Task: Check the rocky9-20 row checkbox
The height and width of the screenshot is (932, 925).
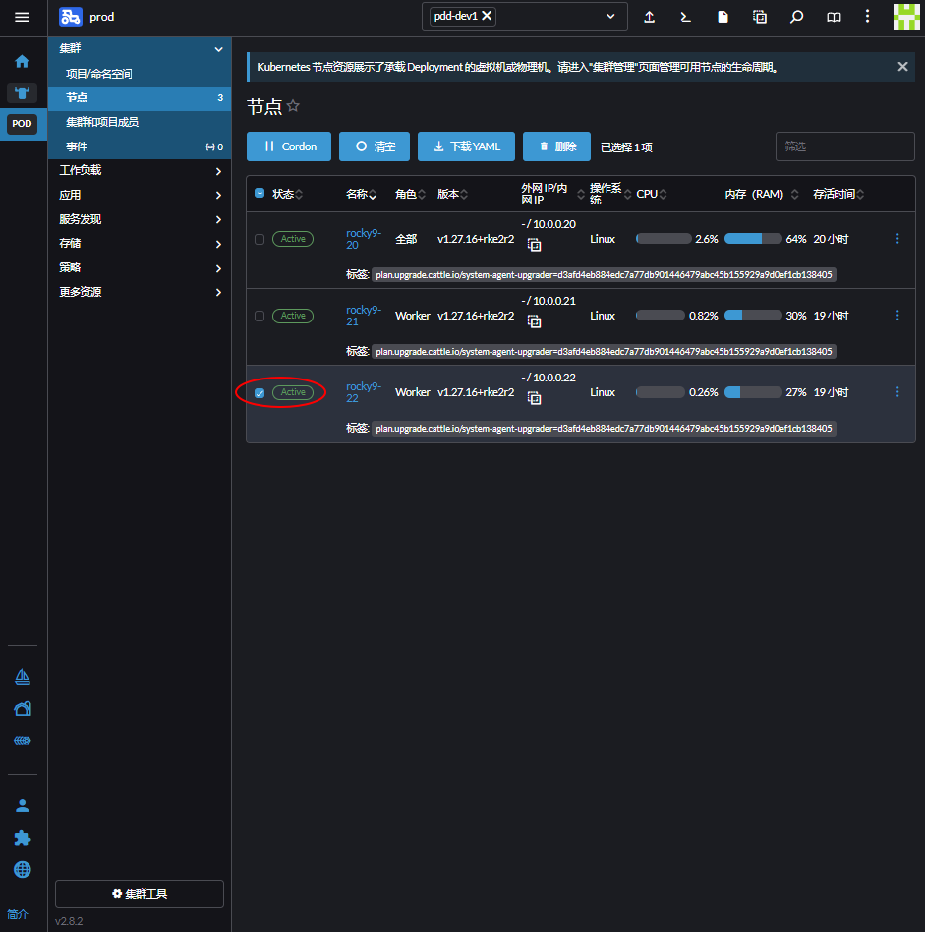Action: pos(260,239)
